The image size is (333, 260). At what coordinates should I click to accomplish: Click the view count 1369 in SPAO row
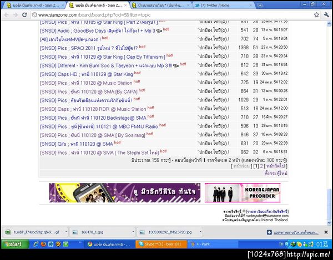tap(244, 48)
